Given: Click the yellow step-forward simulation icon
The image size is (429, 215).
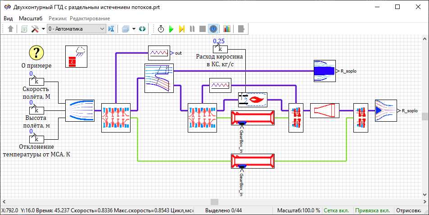Looking at the screenshot, I should [x=181, y=29].
